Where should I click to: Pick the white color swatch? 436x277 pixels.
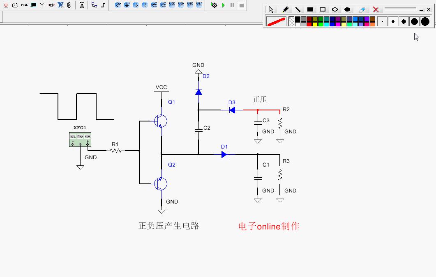pos(298,25)
